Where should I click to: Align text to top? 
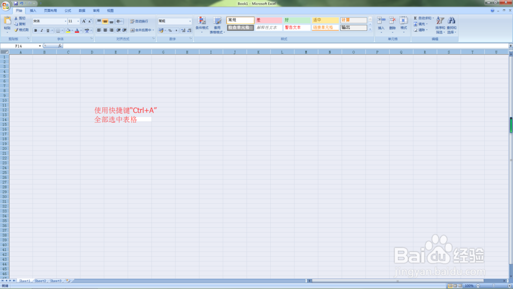[99, 21]
